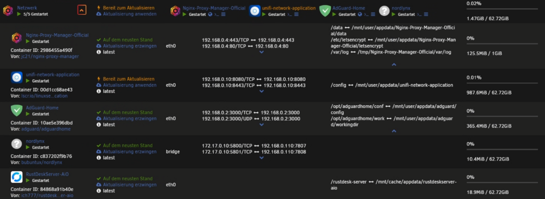Select Container ID c837202f9b76 text
The width and height of the screenshot is (545, 199).
click(x=41, y=156)
